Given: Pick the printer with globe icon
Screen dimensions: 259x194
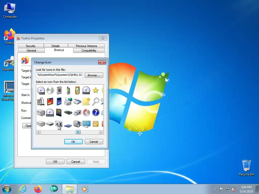Looking at the screenshot, I should (68, 102).
